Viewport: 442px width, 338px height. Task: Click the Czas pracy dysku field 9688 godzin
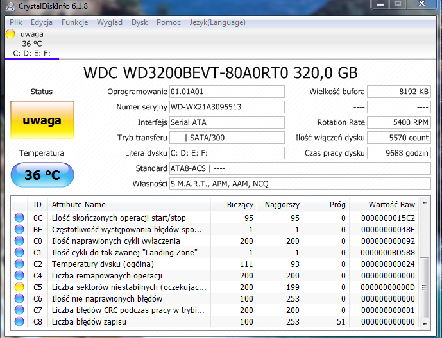(x=399, y=153)
